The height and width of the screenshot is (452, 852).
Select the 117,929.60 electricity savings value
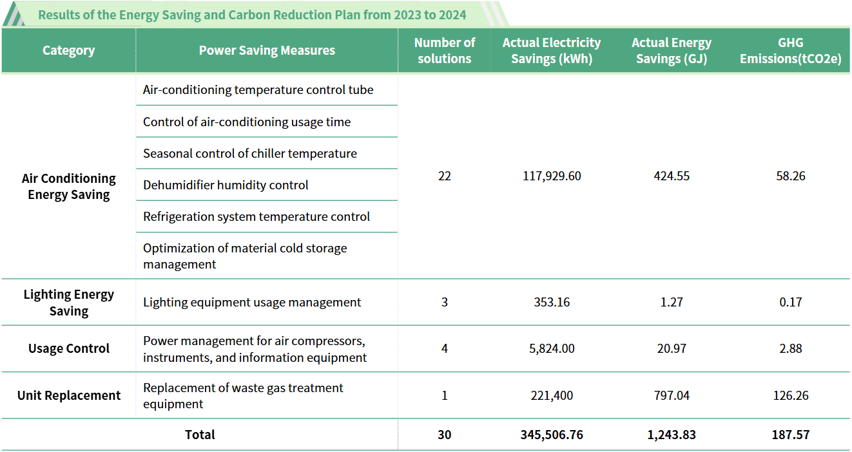pos(551,176)
